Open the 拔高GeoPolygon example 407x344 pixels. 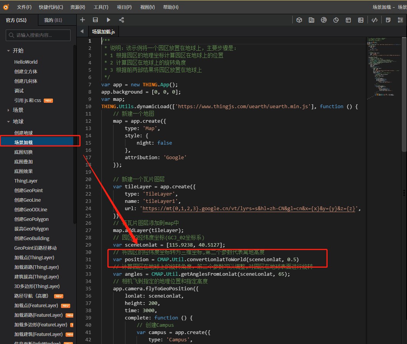tap(31, 229)
